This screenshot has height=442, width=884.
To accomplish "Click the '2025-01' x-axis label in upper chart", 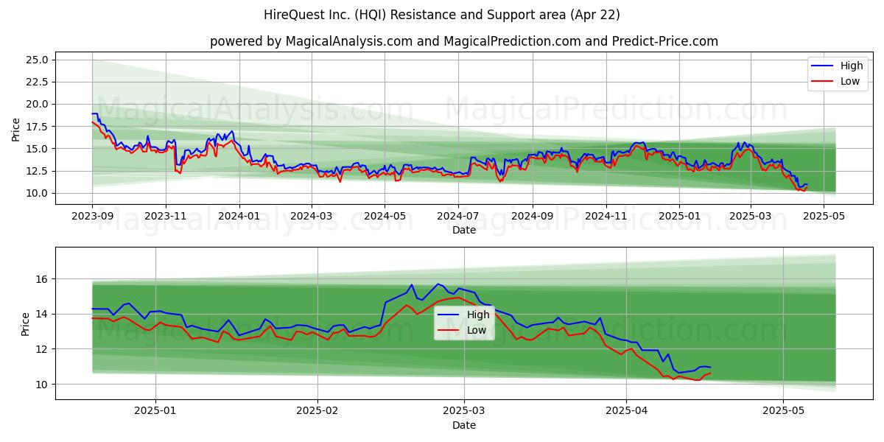I will pos(679,217).
